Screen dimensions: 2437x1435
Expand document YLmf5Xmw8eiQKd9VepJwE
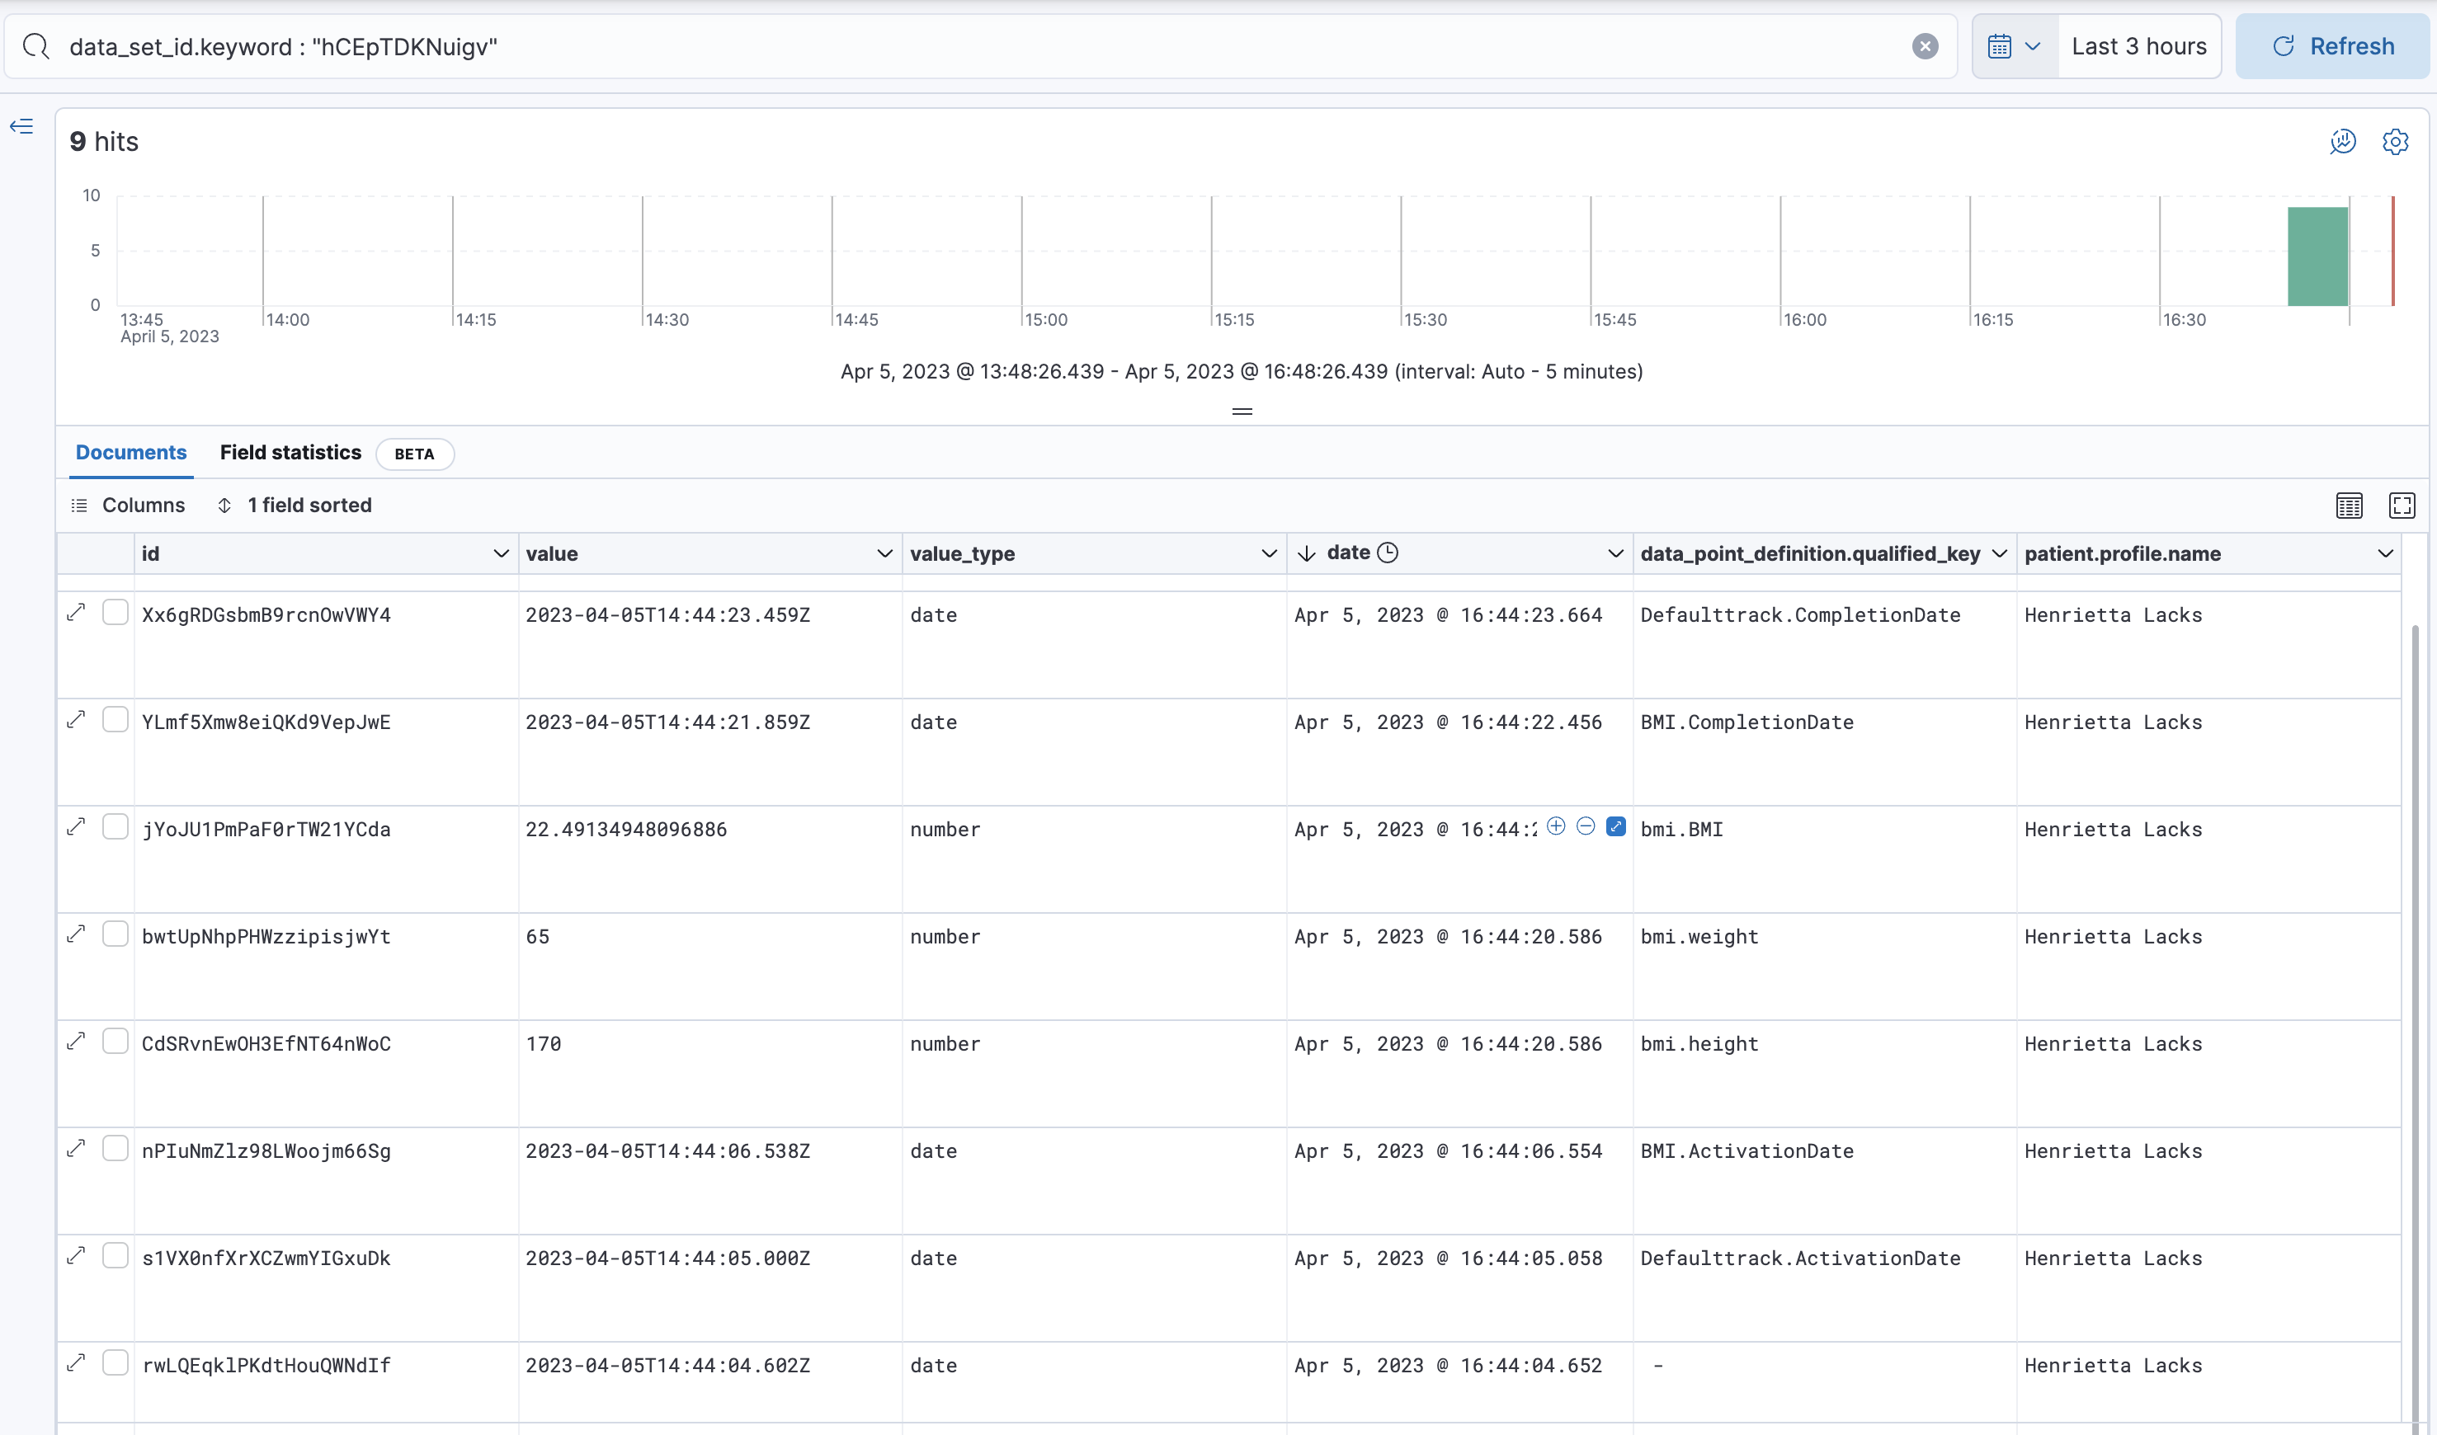[x=77, y=719]
